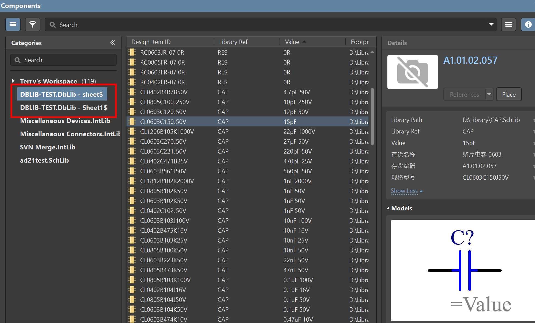The width and height of the screenshot is (535, 323).
Task: Click the Show Less link
Action: (x=404, y=191)
